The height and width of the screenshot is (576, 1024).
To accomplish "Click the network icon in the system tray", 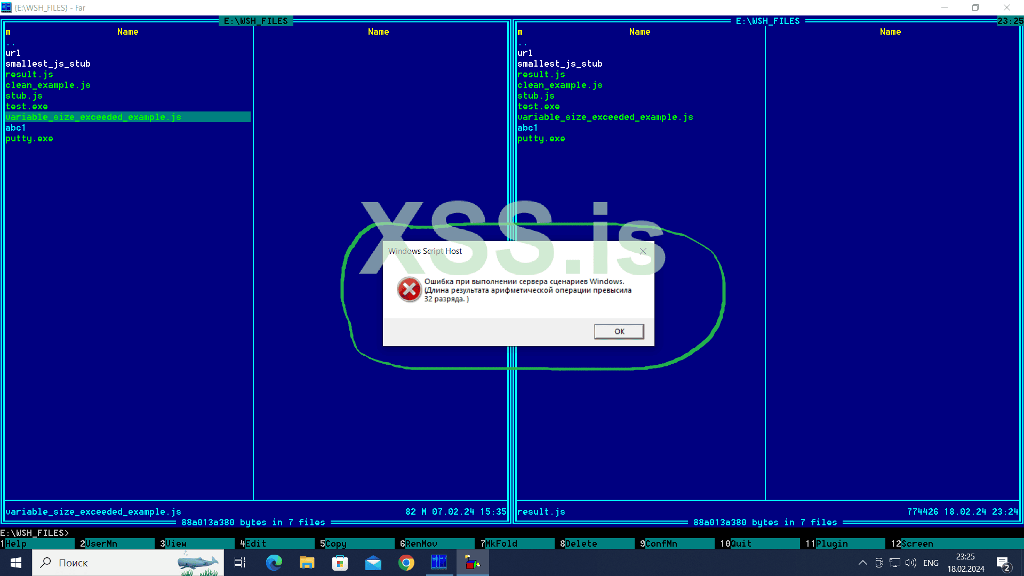I will [x=894, y=563].
